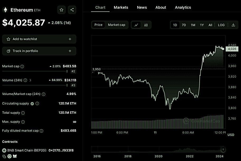Click the $483.5B market cap value
The height and width of the screenshot is (161, 241).
click(x=69, y=66)
